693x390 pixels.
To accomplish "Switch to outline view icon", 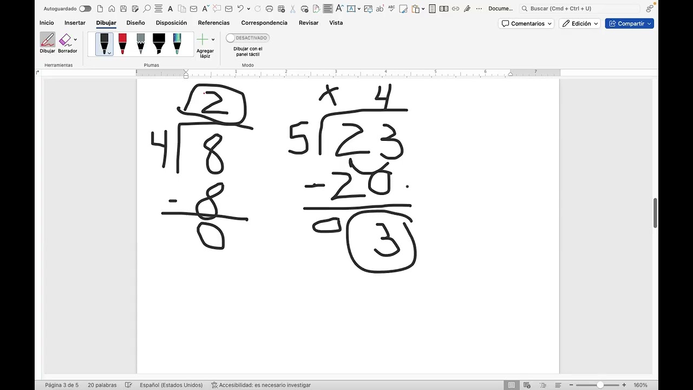I will (543, 385).
